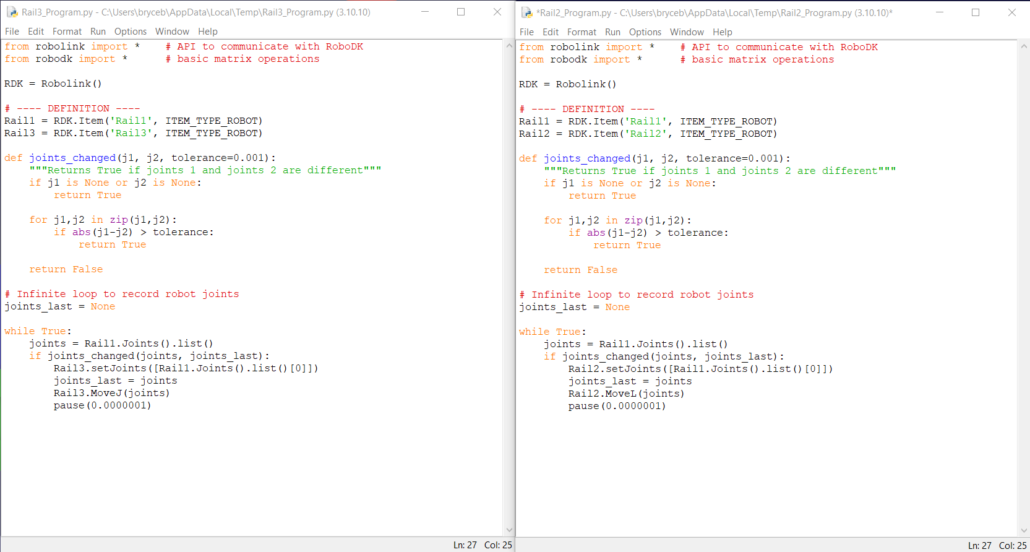This screenshot has height=552, width=1030.
Task: Close the Rail3_Program.py editor window
Action: tap(497, 12)
